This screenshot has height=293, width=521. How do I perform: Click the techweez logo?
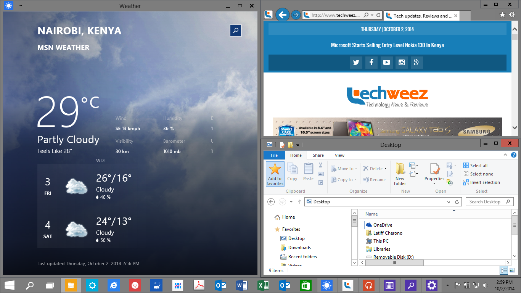[x=387, y=97]
